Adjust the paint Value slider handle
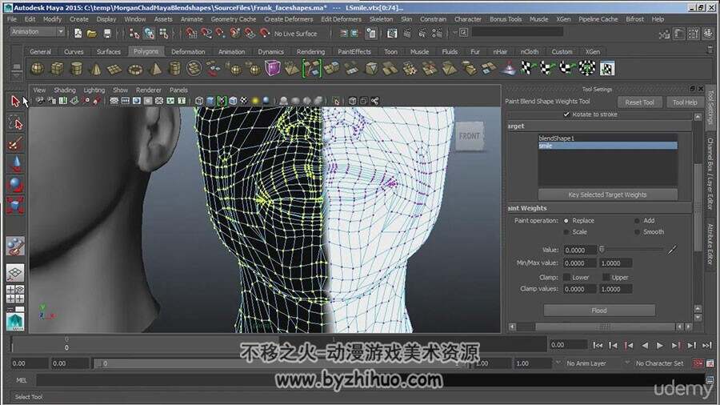The height and width of the screenshot is (405, 720). pyautogui.click(x=602, y=250)
